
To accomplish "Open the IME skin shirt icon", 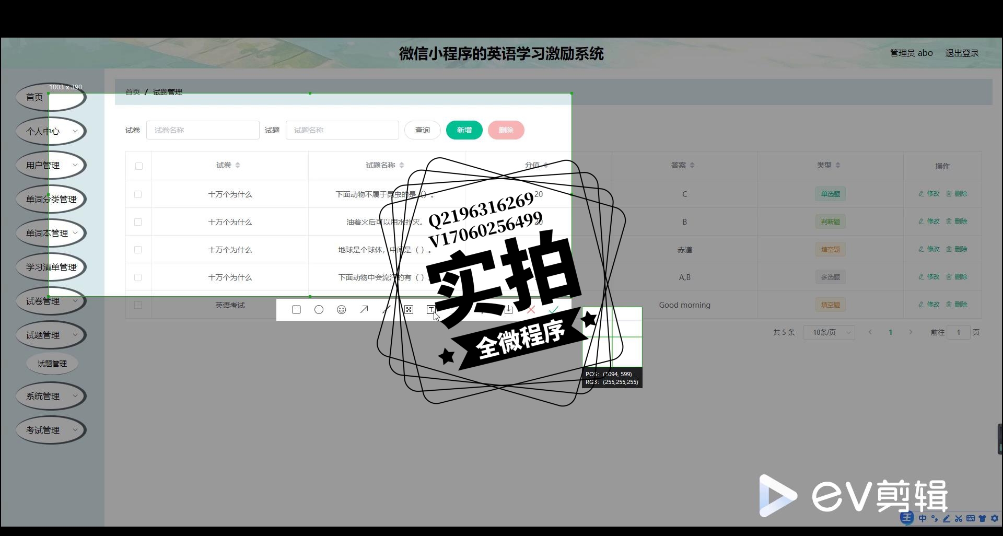I will pyautogui.click(x=982, y=518).
